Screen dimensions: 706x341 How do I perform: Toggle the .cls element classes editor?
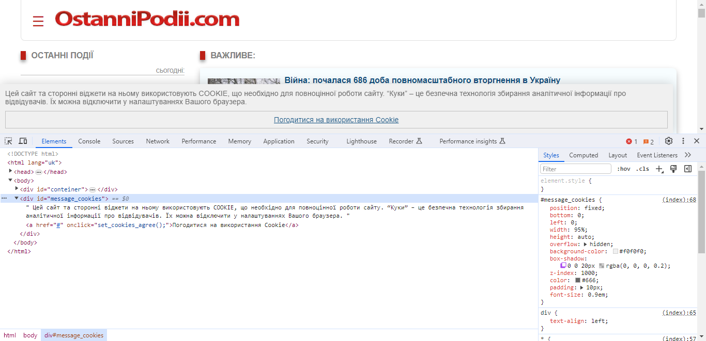pyautogui.click(x=642, y=168)
